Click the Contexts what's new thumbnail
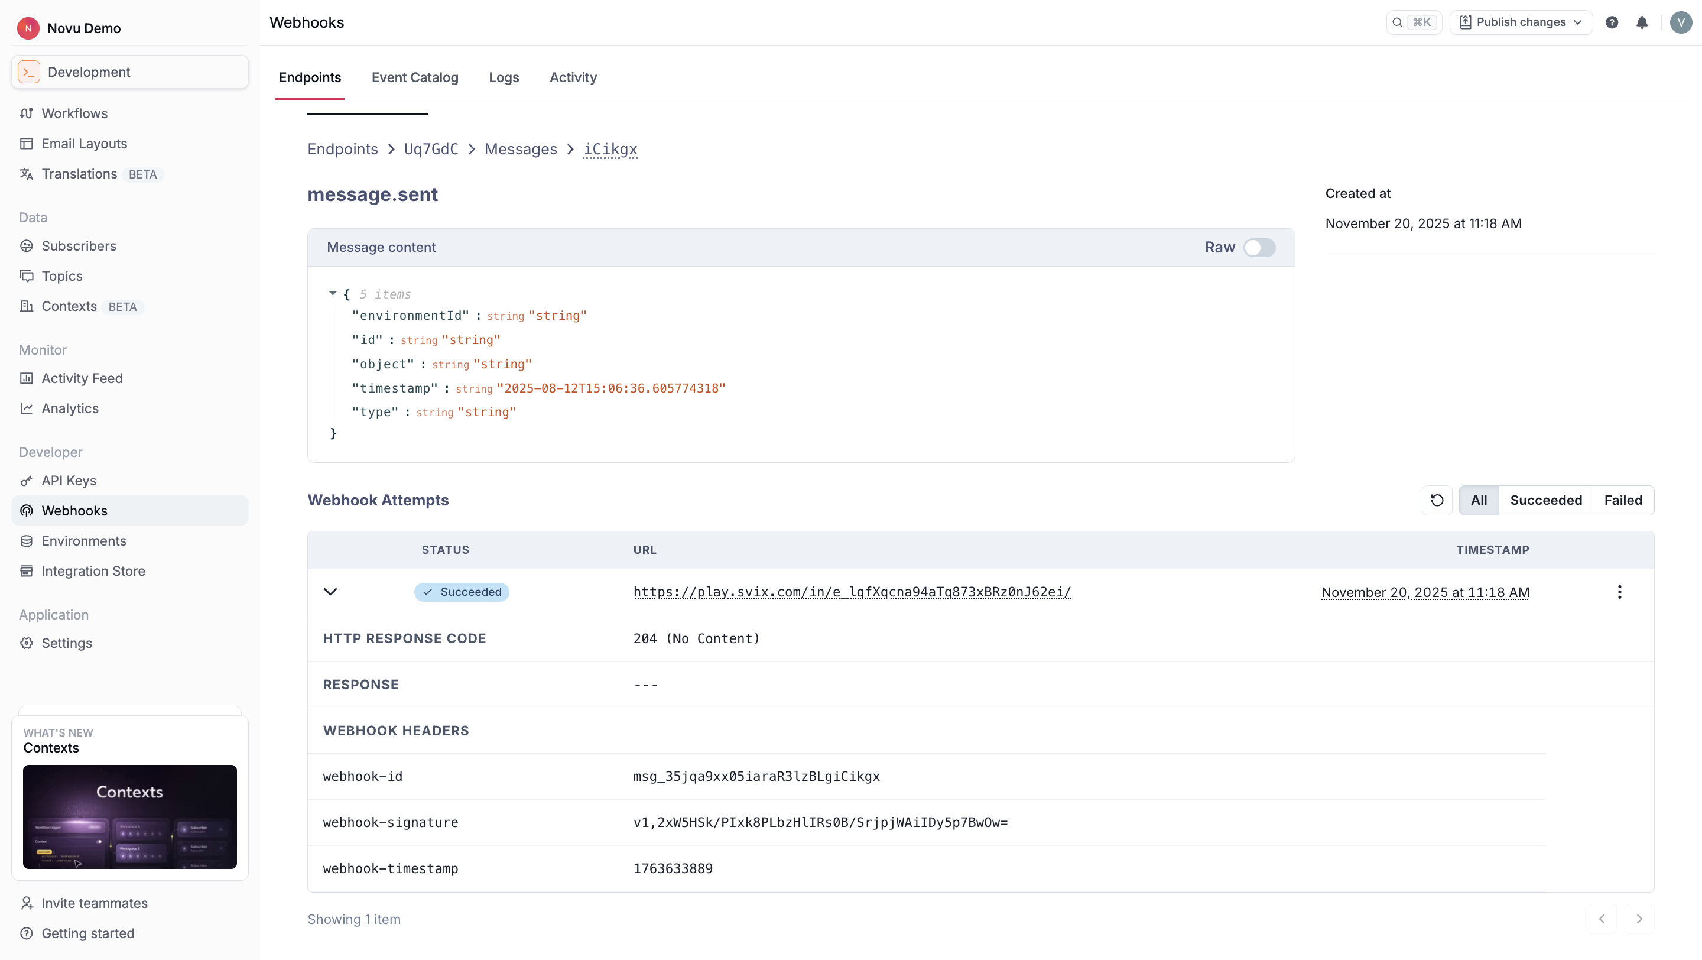The height and width of the screenshot is (960, 1702). click(x=129, y=816)
